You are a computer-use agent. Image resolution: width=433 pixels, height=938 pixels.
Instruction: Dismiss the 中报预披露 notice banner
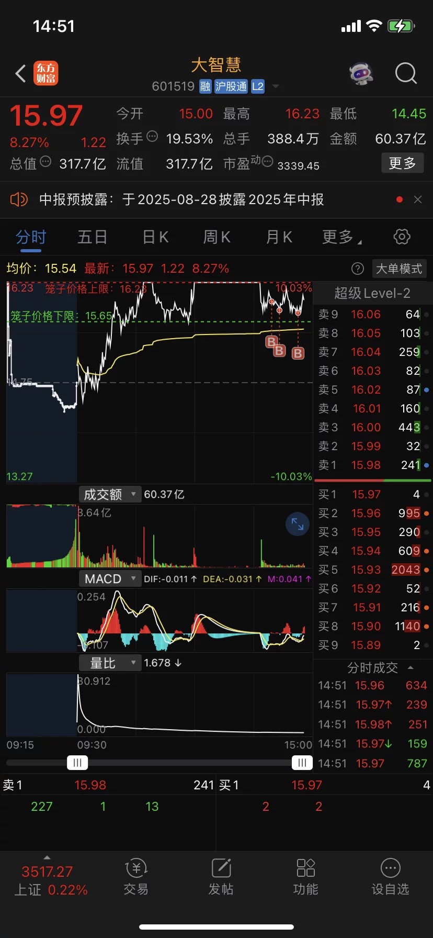click(x=417, y=199)
